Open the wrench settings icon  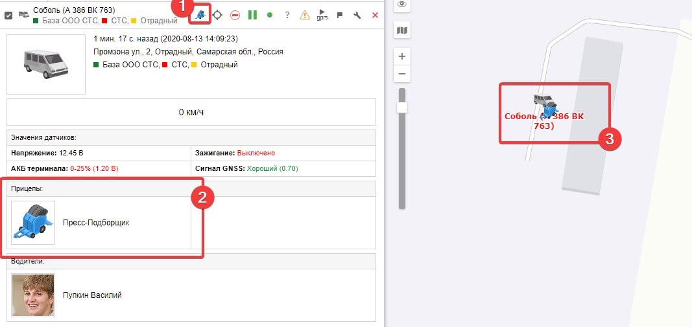(357, 14)
